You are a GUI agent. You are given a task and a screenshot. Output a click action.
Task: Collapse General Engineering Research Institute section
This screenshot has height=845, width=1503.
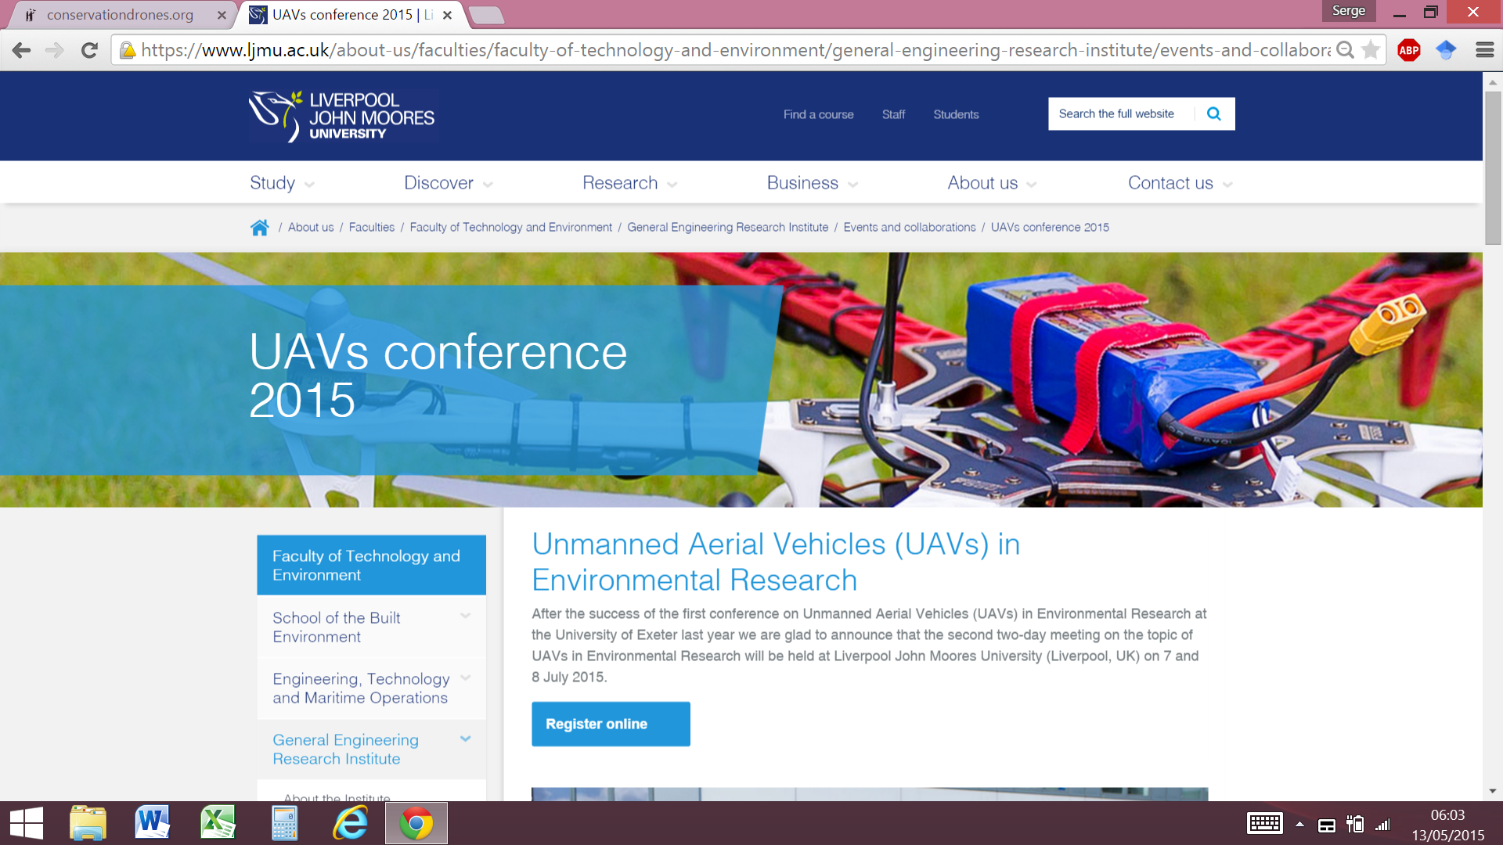(x=466, y=739)
